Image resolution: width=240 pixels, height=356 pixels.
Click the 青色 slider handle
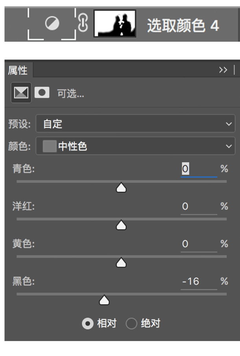click(121, 188)
